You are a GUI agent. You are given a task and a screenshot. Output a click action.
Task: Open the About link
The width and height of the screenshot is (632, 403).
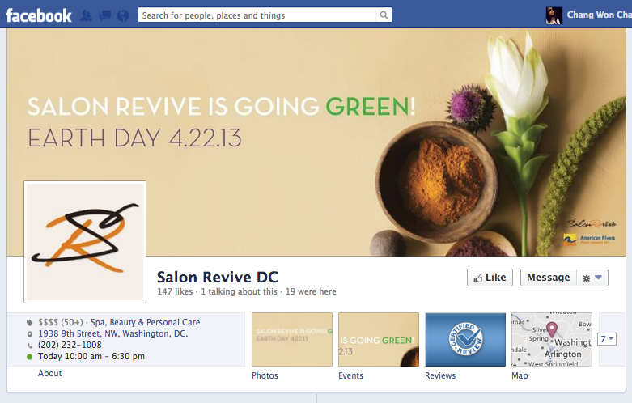click(50, 373)
